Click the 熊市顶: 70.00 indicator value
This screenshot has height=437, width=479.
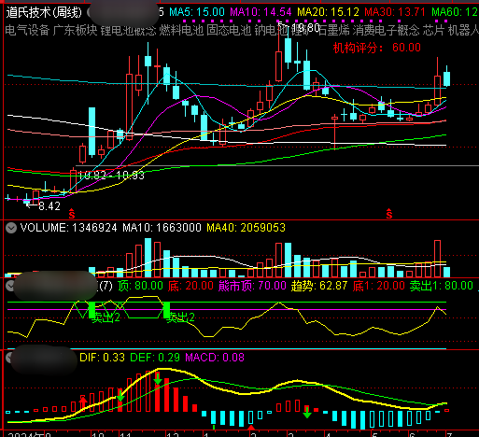coord(252,286)
